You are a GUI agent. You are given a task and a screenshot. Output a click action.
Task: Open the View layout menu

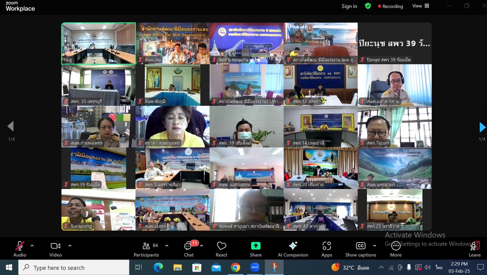[x=421, y=6]
